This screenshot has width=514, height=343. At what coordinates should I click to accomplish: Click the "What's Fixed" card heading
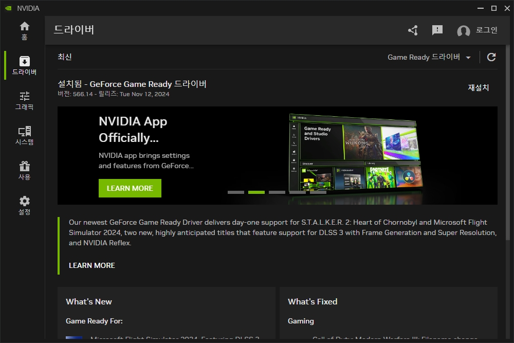313,302
